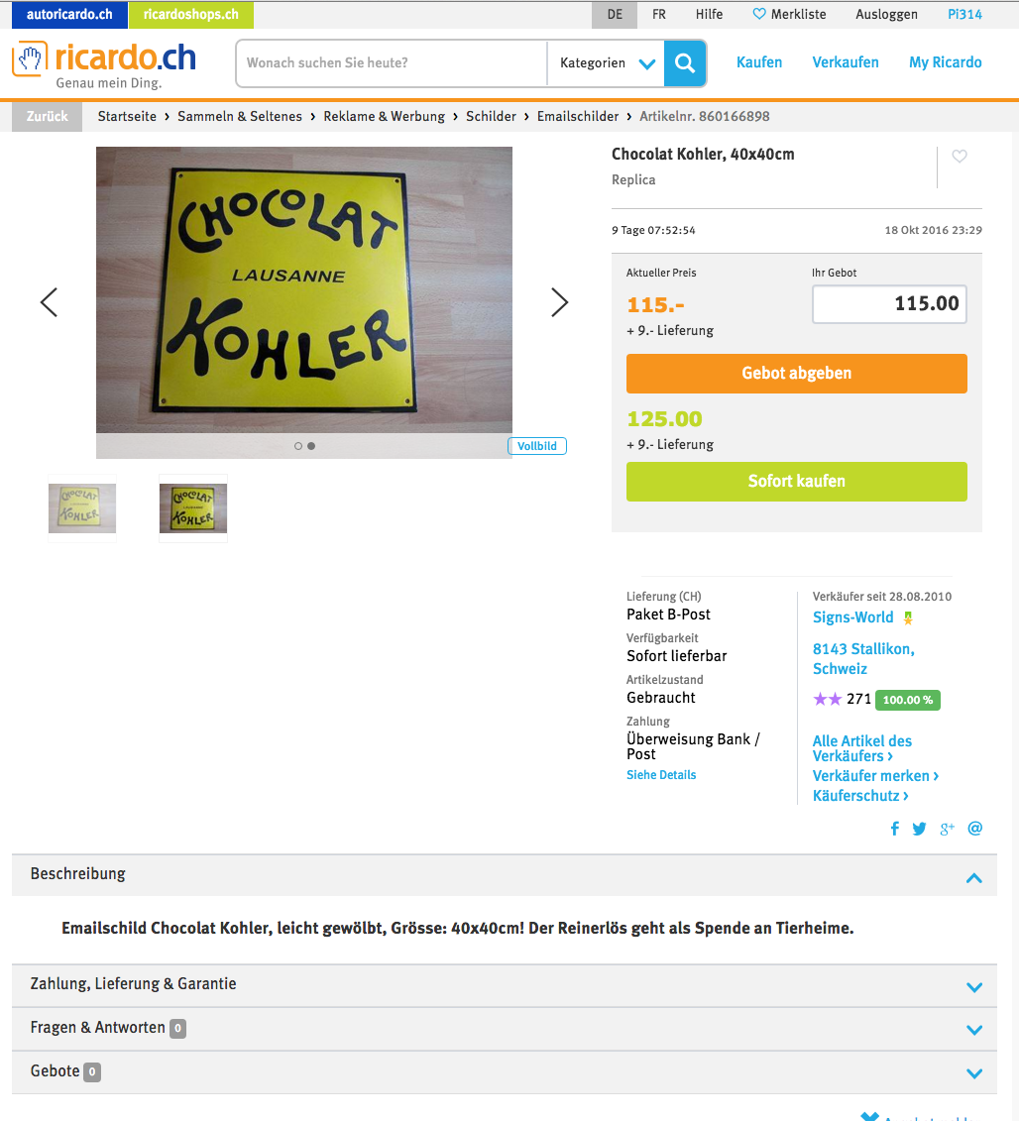1019x1121 pixels.
Task: Share listing by email icon
Action: [x=974, y=829]
